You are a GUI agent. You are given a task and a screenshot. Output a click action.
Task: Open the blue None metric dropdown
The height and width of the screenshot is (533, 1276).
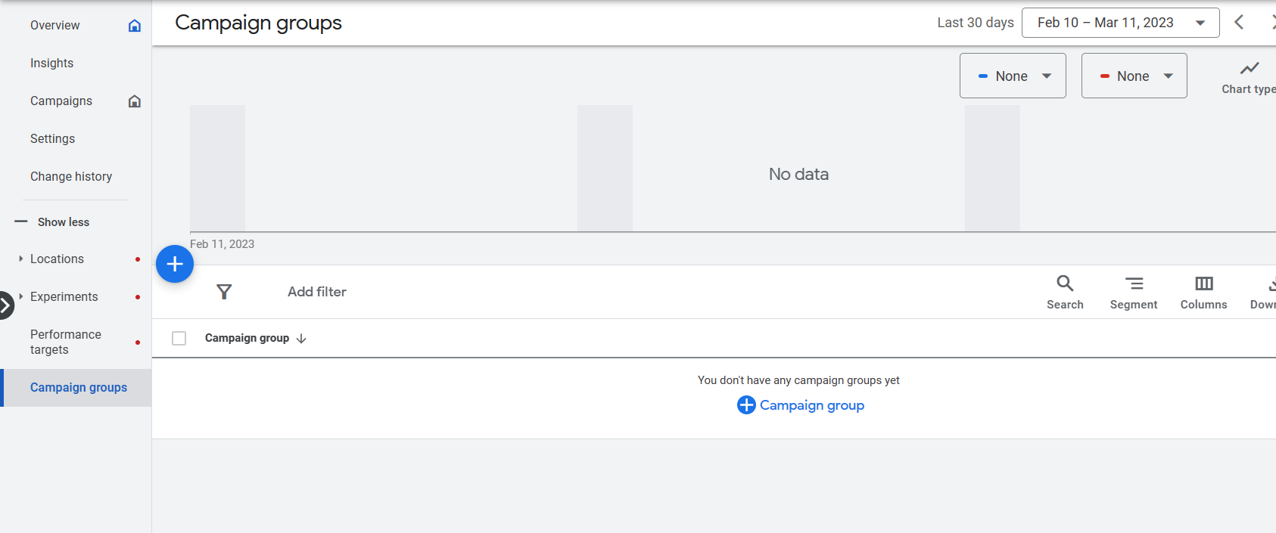point(1013,76)
